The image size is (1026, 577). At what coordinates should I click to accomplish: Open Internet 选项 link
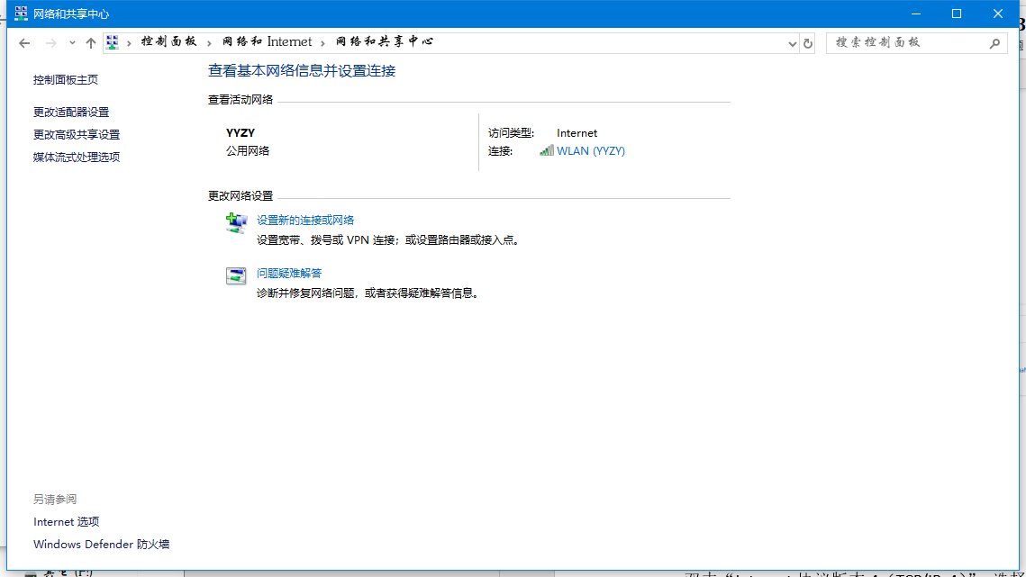pos(66,522)
